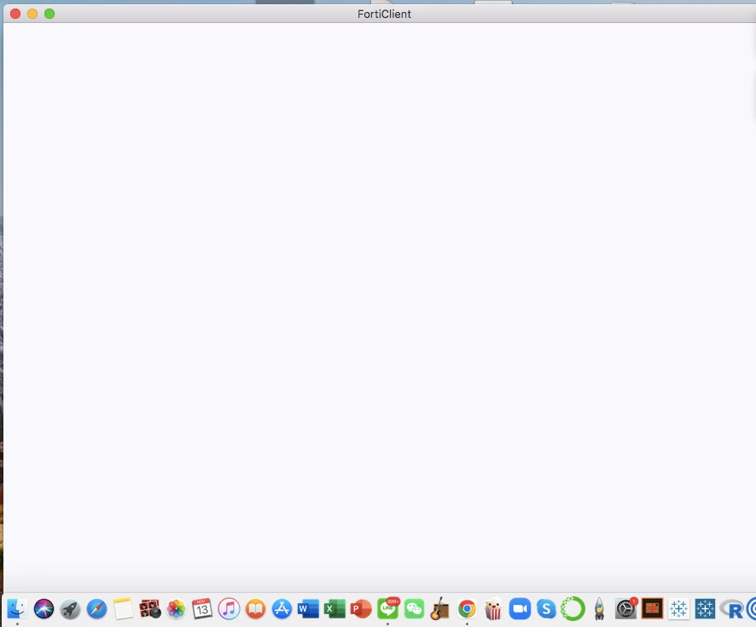Open the Photos flower icon

click(177, 609)
